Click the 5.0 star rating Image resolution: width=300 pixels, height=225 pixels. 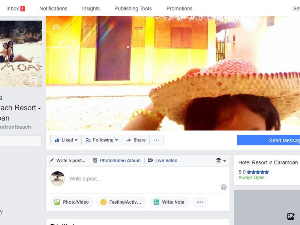(253, 172)
